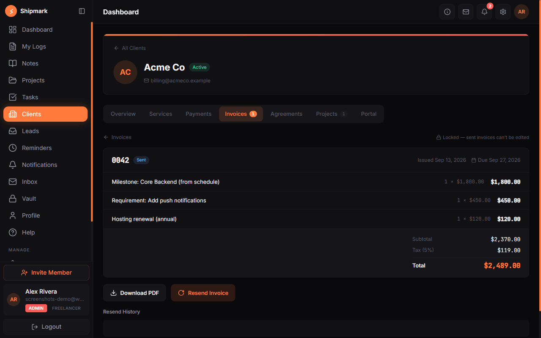Click the Download PDF button

[135, 293]
